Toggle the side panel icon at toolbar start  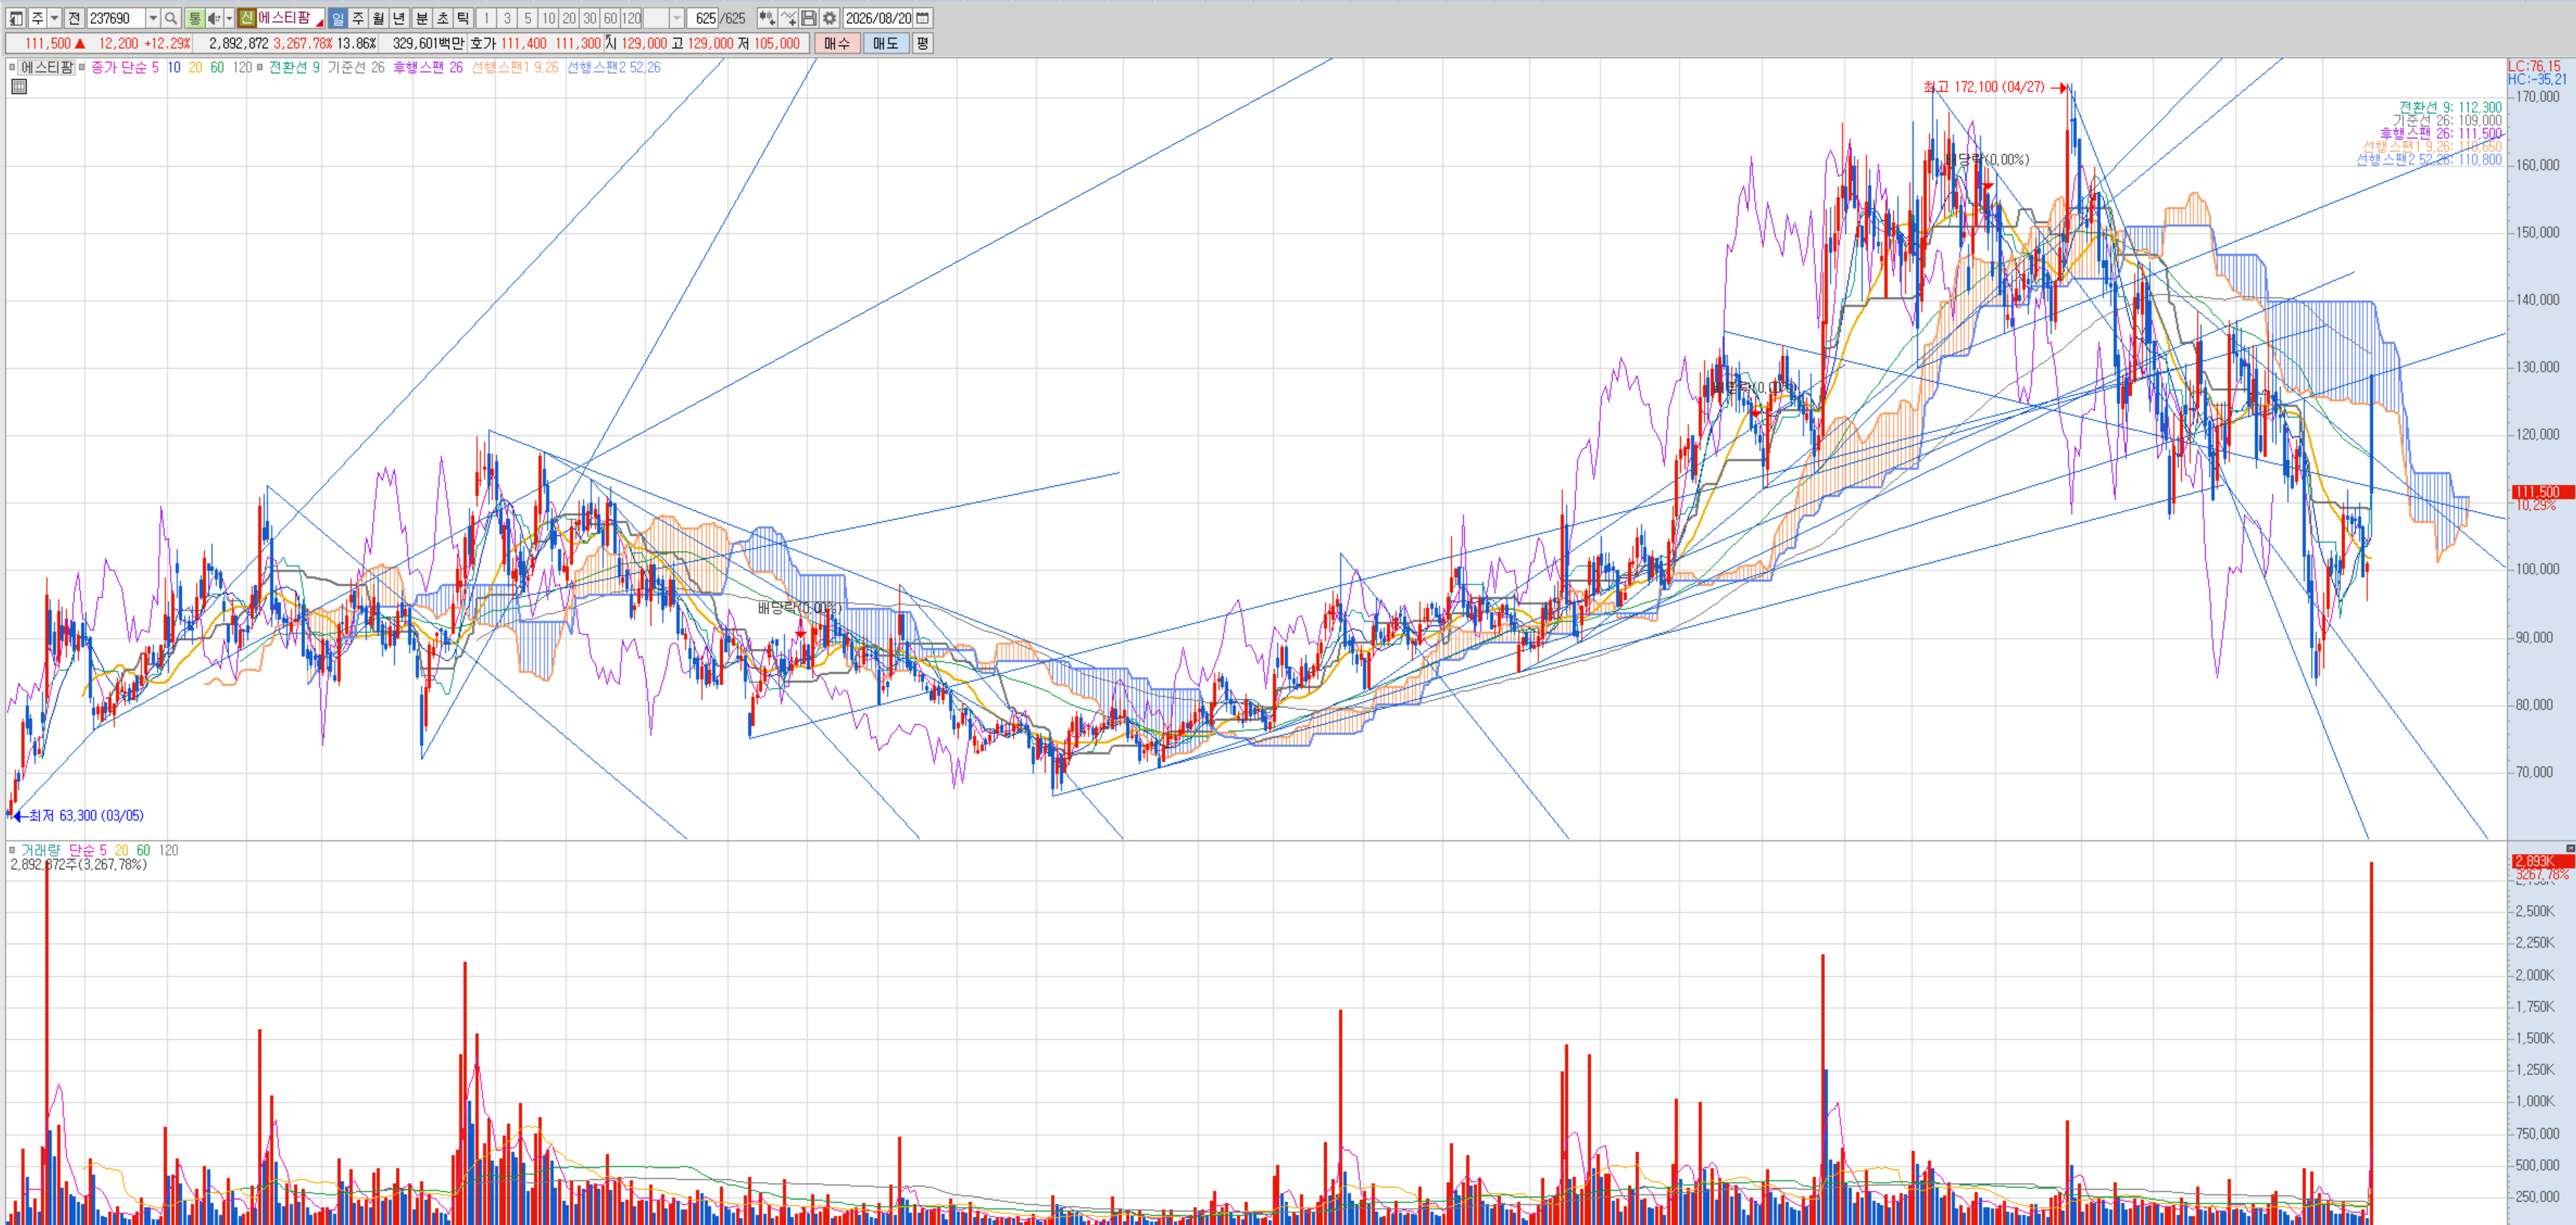(16, 18)
